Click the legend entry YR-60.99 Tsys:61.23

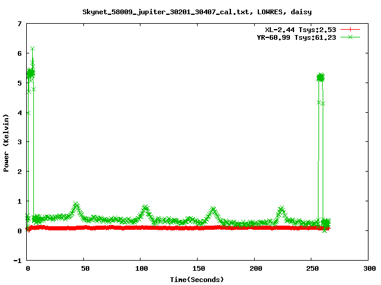click(x=296, y=37)
